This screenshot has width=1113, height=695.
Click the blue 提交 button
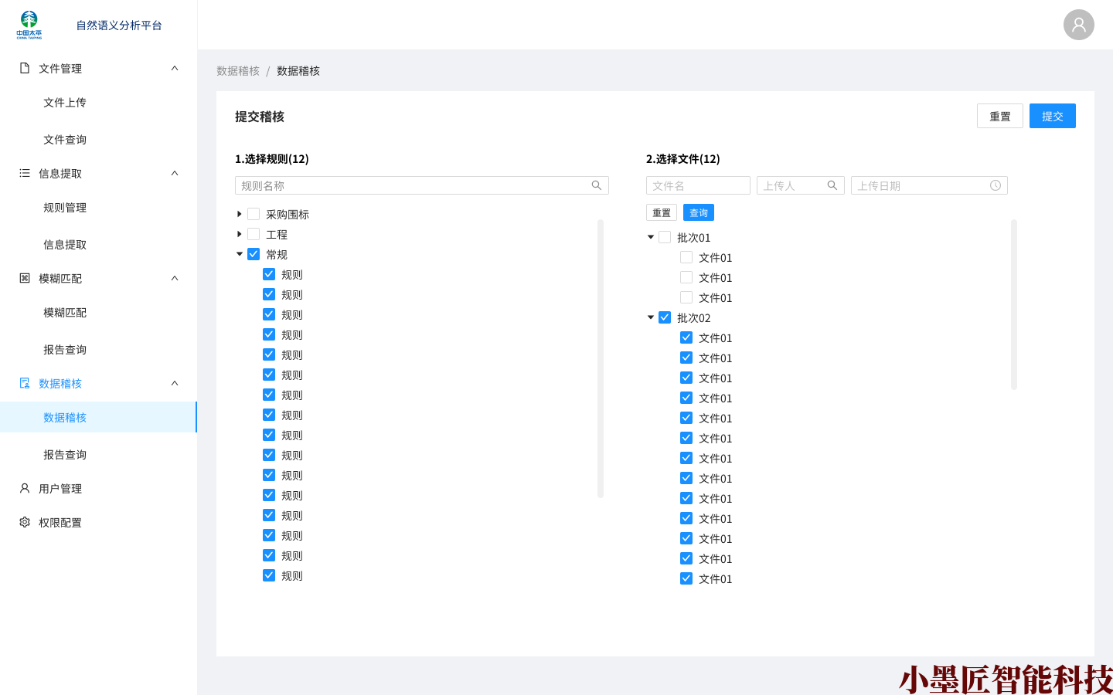pos(1052,116)
